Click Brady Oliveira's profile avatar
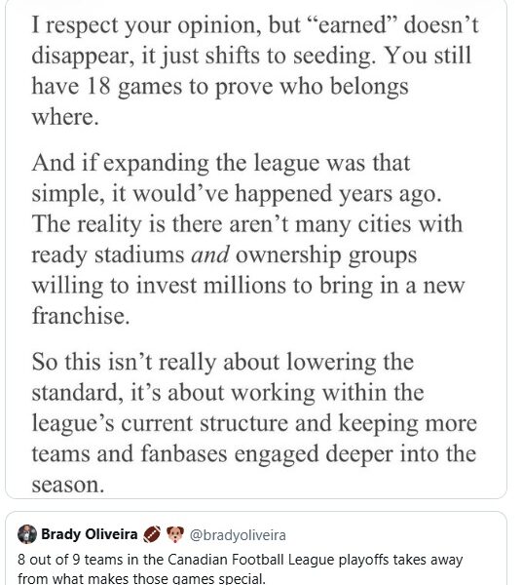This screenshot has height=585, width=522. 27,534
